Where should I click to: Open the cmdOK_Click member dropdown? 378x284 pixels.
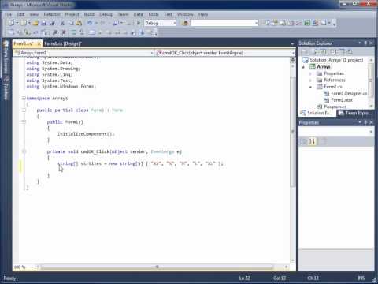pos(293,53)
